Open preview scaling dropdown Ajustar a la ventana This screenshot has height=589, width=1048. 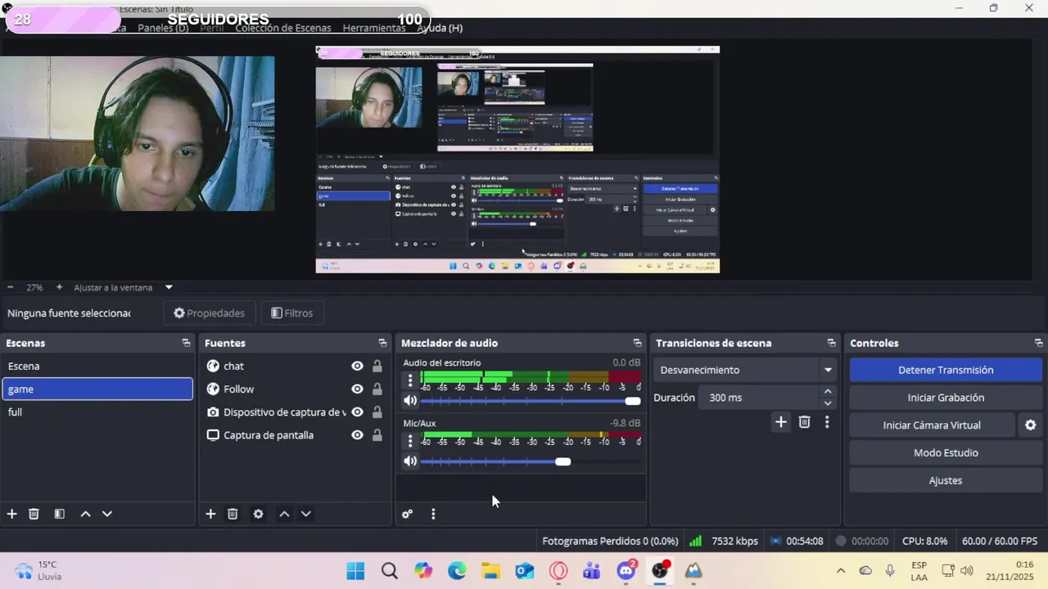(x=123, y=287)
